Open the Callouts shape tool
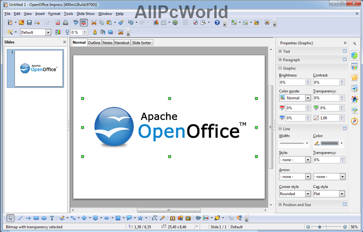 [x=129, y=218]
